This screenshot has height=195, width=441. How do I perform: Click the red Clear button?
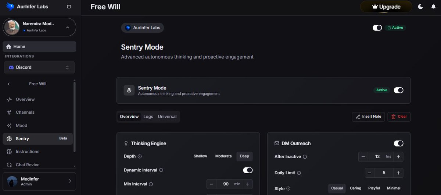pyautogui.click(x=399, y=117)
